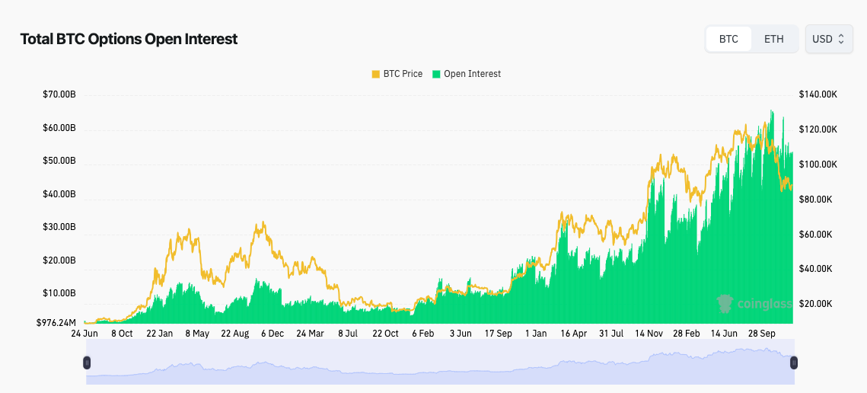The height and width of the screenshot is (393, 867).
Task: Click the yellow BTC Price legend swatch
Action: coord(375,74)
